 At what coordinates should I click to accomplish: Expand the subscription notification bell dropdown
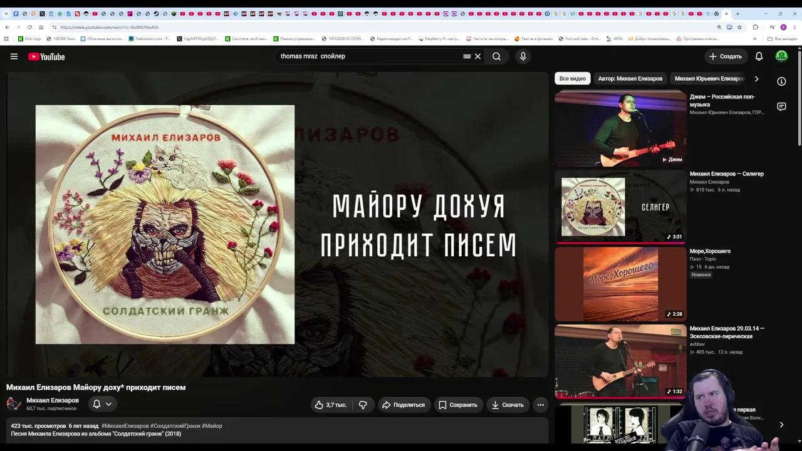[103, 404]
